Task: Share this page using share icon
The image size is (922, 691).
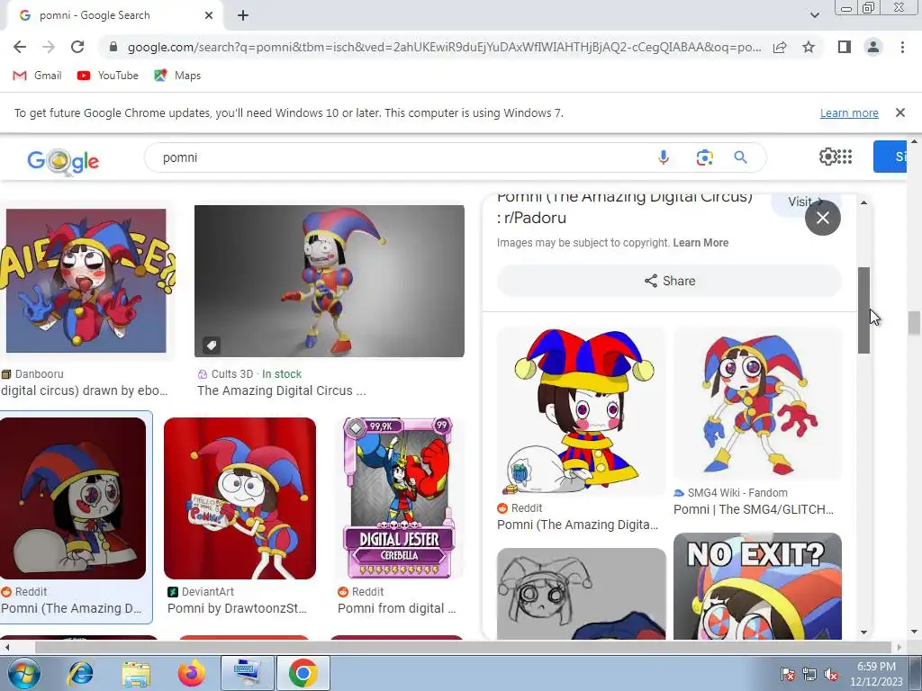Action: pyautogui.click(x=780, y=47)
